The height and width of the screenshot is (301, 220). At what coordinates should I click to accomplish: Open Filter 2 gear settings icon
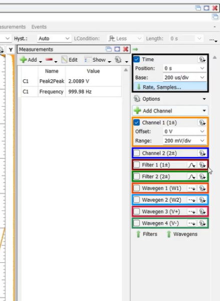[202, 177]
